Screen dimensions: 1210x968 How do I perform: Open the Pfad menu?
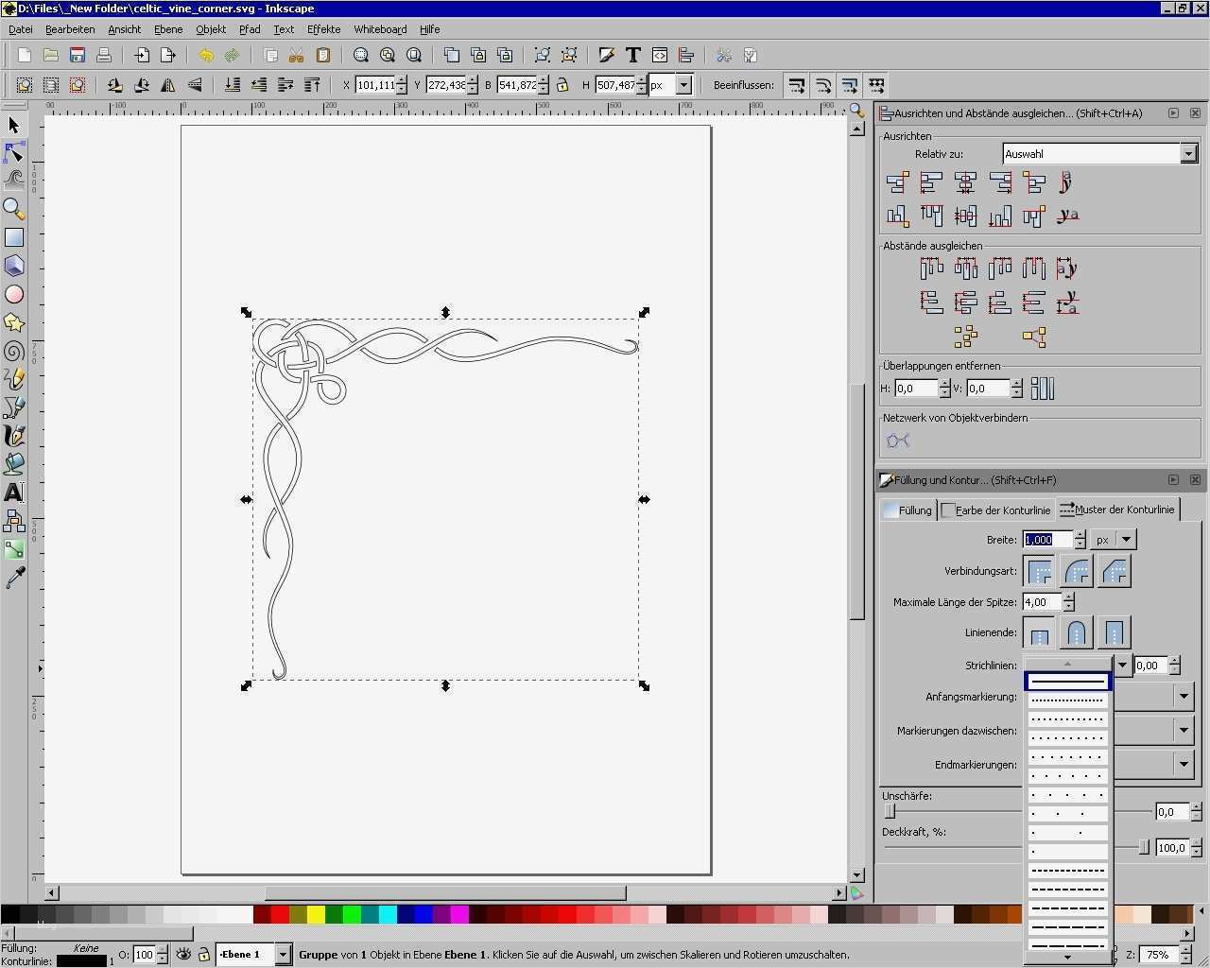[249, 29]
